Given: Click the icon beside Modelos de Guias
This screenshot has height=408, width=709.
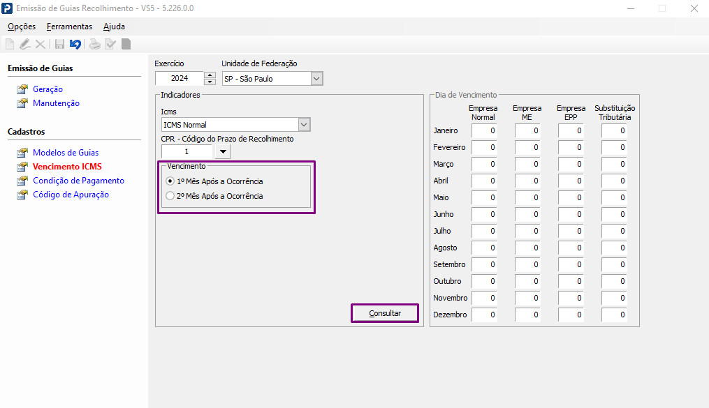Looking at the screenshot, I should pyautogui.click(x=22, y=153).
